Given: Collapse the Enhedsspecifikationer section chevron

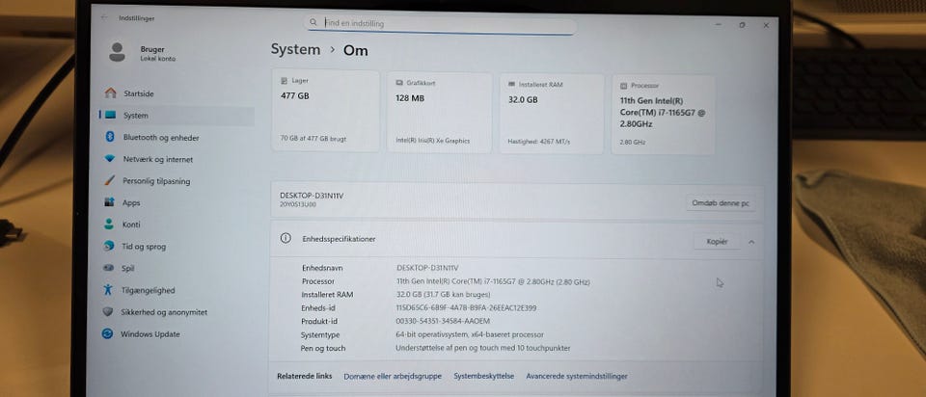Looking at the screenshot, I should coord(751,242).
